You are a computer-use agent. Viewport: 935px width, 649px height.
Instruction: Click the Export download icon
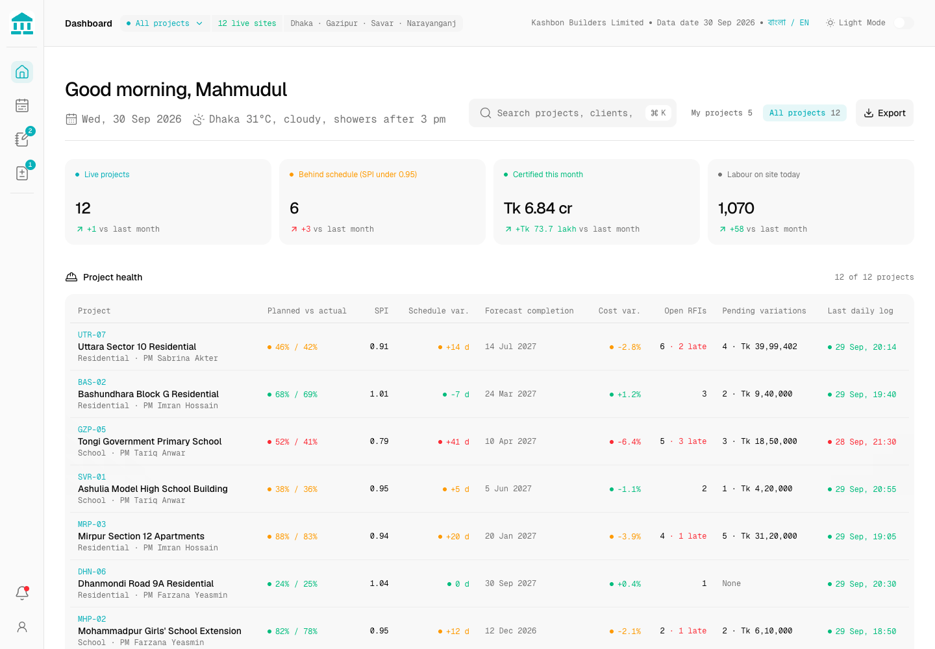(x=869, y=113)
